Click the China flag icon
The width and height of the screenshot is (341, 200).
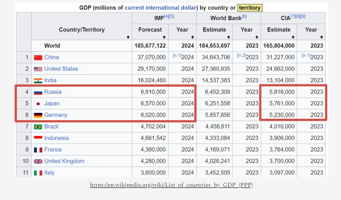(38, 58)
